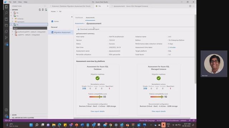Open File Explorer from the taskbar

[x=54, y=125]
